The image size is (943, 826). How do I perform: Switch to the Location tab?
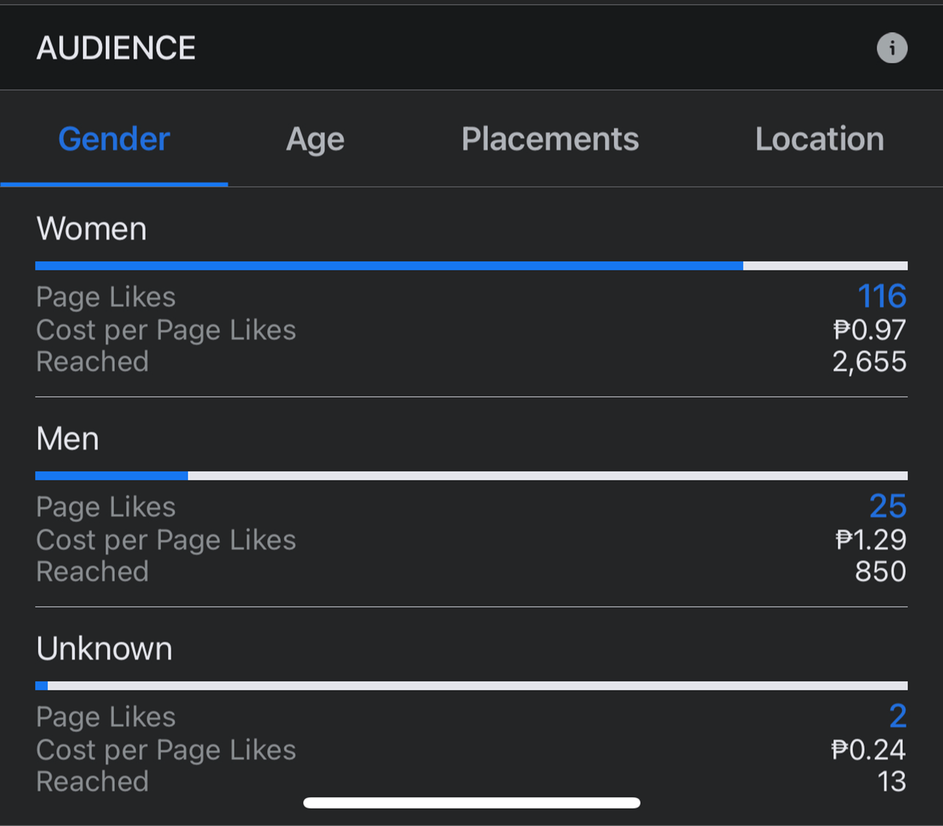(x=819, y=140)
